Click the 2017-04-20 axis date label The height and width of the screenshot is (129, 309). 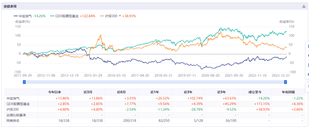coord(140,75)
